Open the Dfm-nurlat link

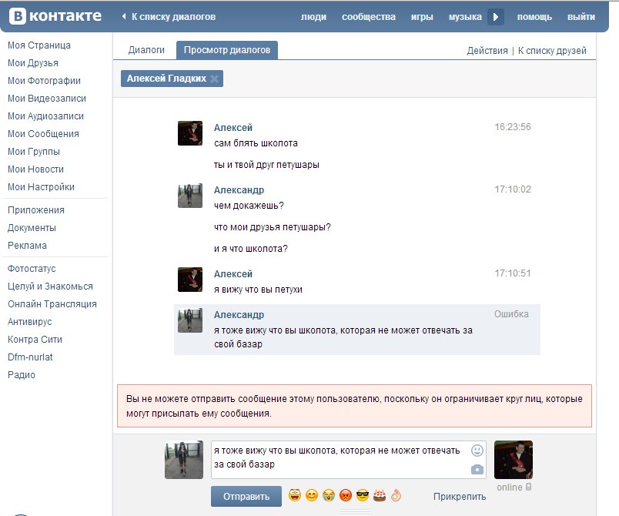pyautogui.click(x=30, y=357)
